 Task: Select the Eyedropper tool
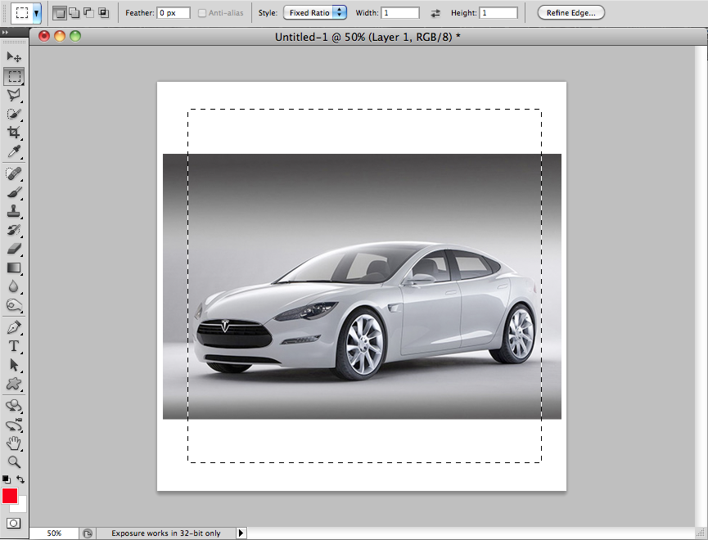14,151
